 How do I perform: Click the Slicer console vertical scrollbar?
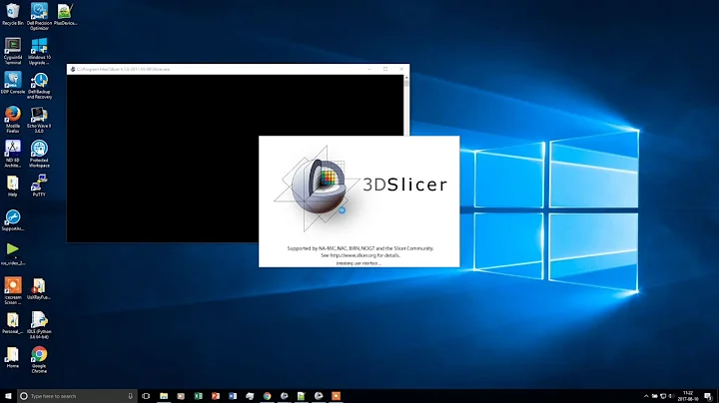tap(406, 106)
